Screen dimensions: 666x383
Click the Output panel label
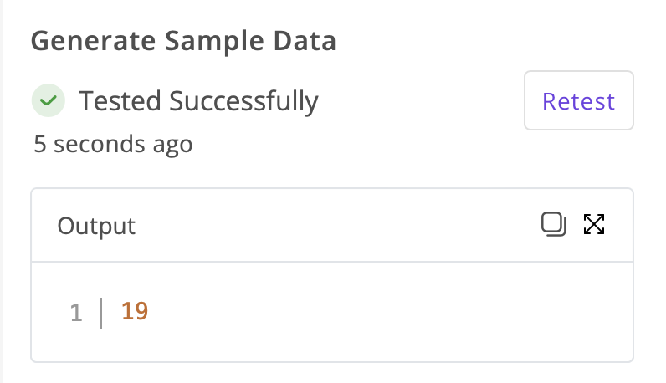96,226
